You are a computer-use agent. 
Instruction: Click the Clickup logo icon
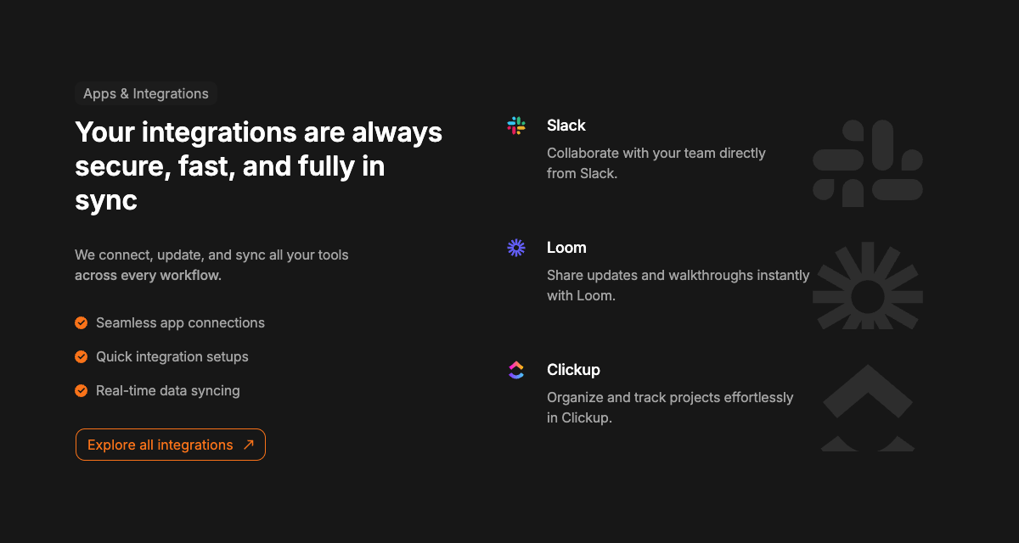coord(516,370)
